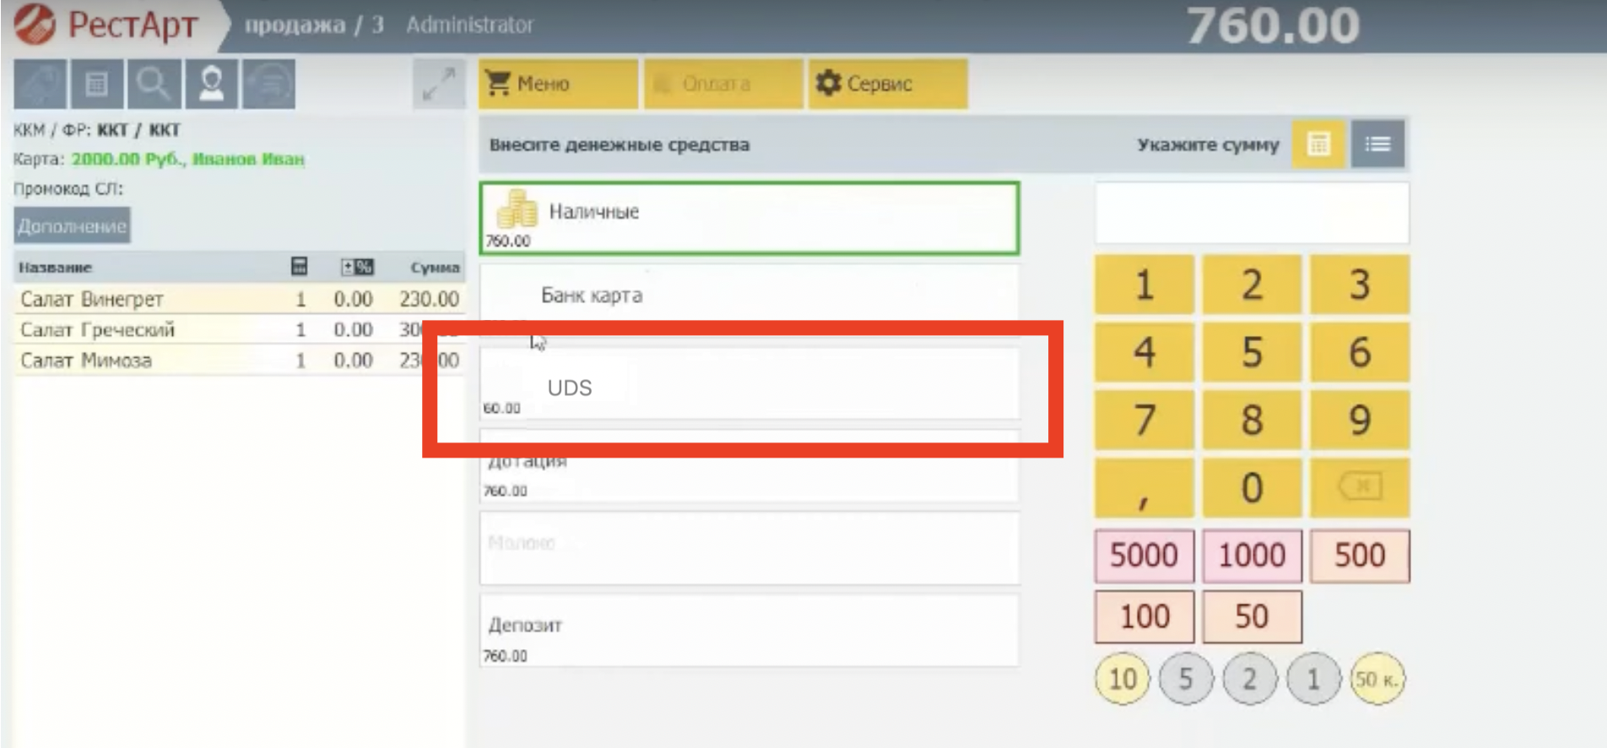Screen dimensions: 1607x748
Task: Tap keypad digit 4
Action: click(1144, 352)
